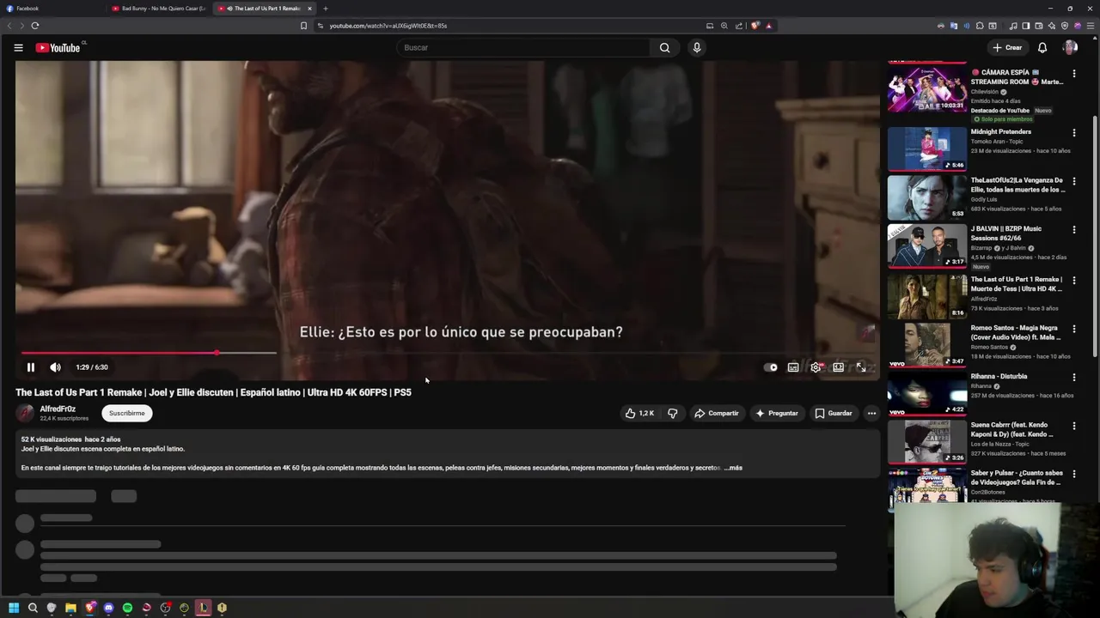Reload the page with the refresh icon

click(x=35, y=26)
